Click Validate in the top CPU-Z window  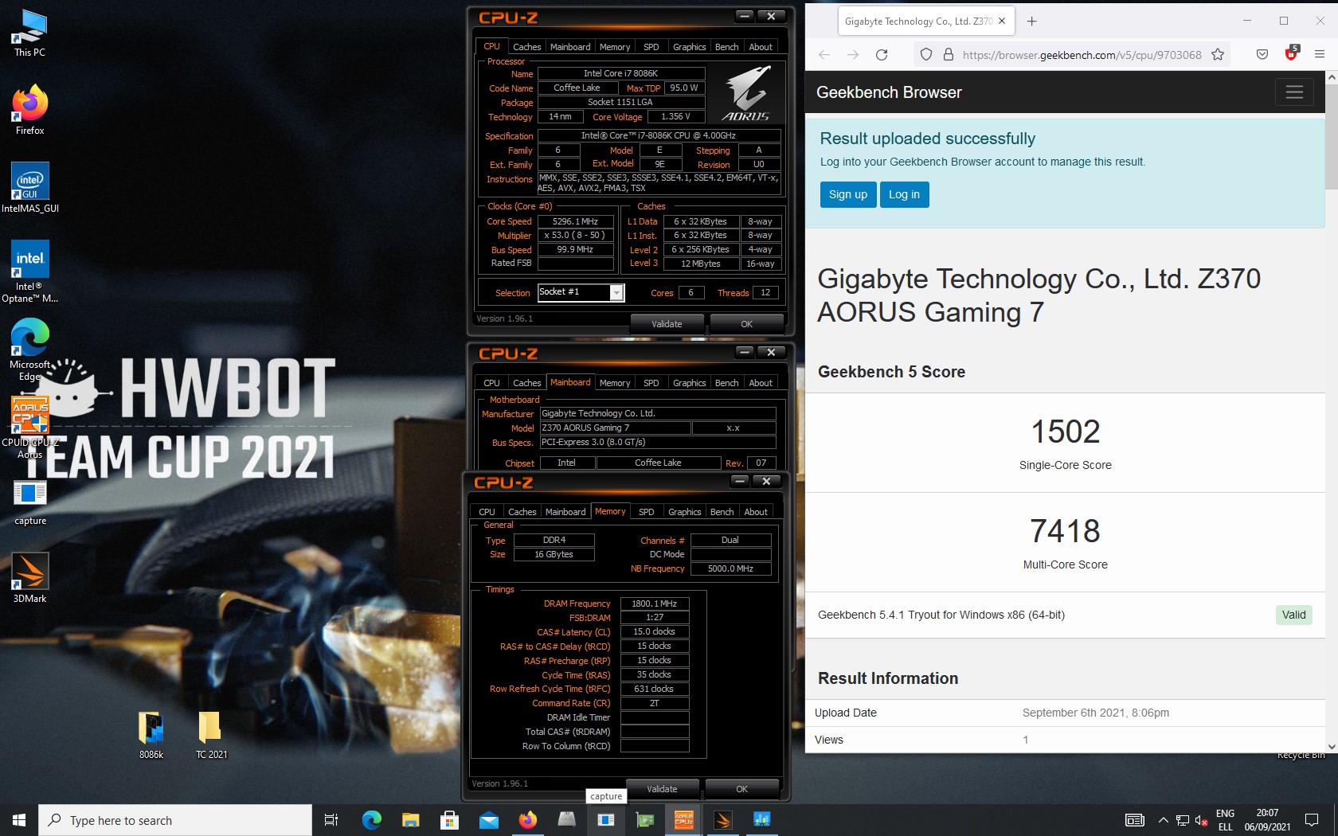coord(667,324)
